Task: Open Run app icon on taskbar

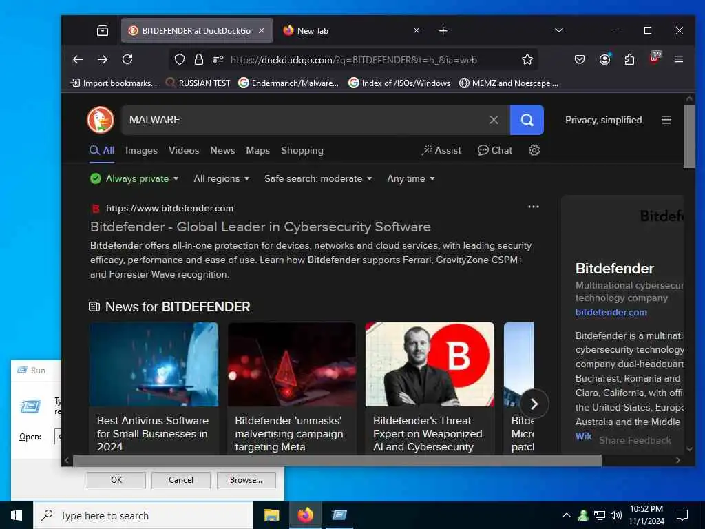Action: click(x=339, y=515)
